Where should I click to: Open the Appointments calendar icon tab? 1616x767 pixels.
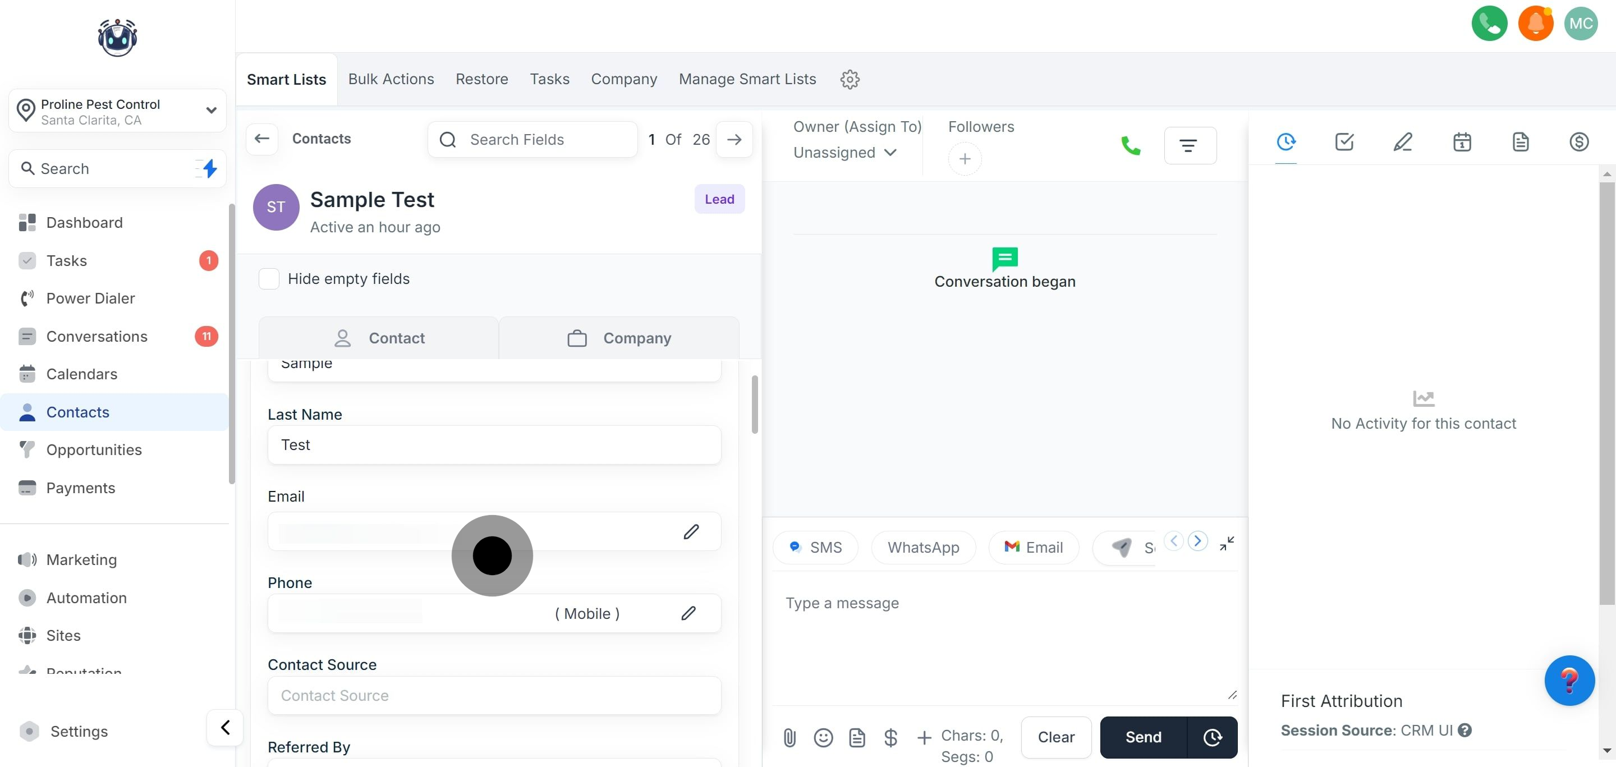1462,142
